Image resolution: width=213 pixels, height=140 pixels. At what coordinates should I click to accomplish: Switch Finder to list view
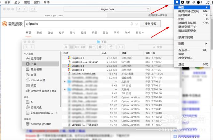pos(71,47)
